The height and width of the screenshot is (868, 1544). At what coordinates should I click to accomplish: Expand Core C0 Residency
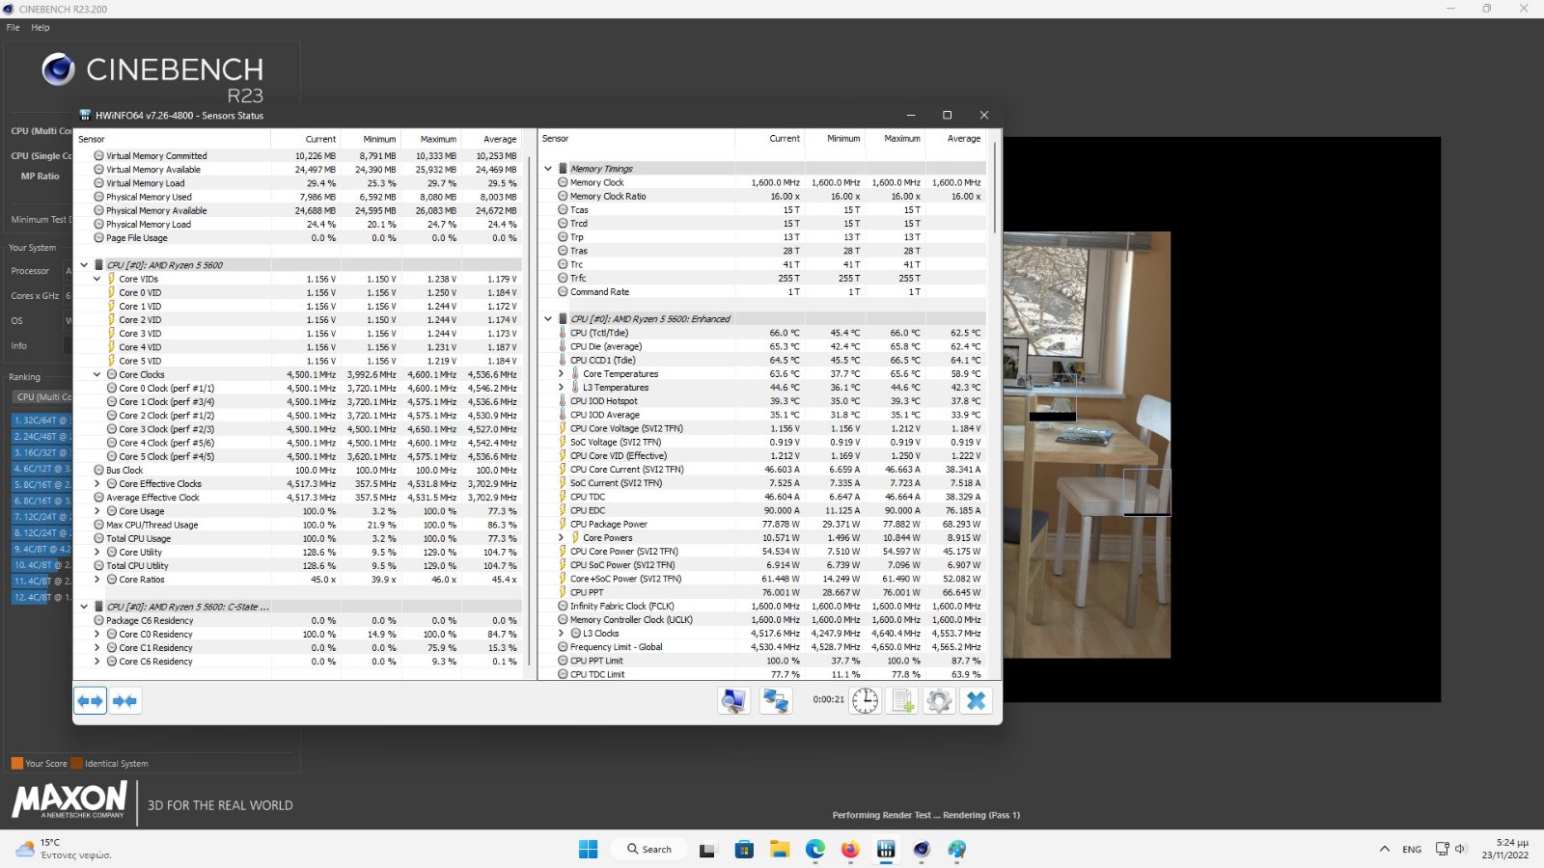[x=97, y=635]
